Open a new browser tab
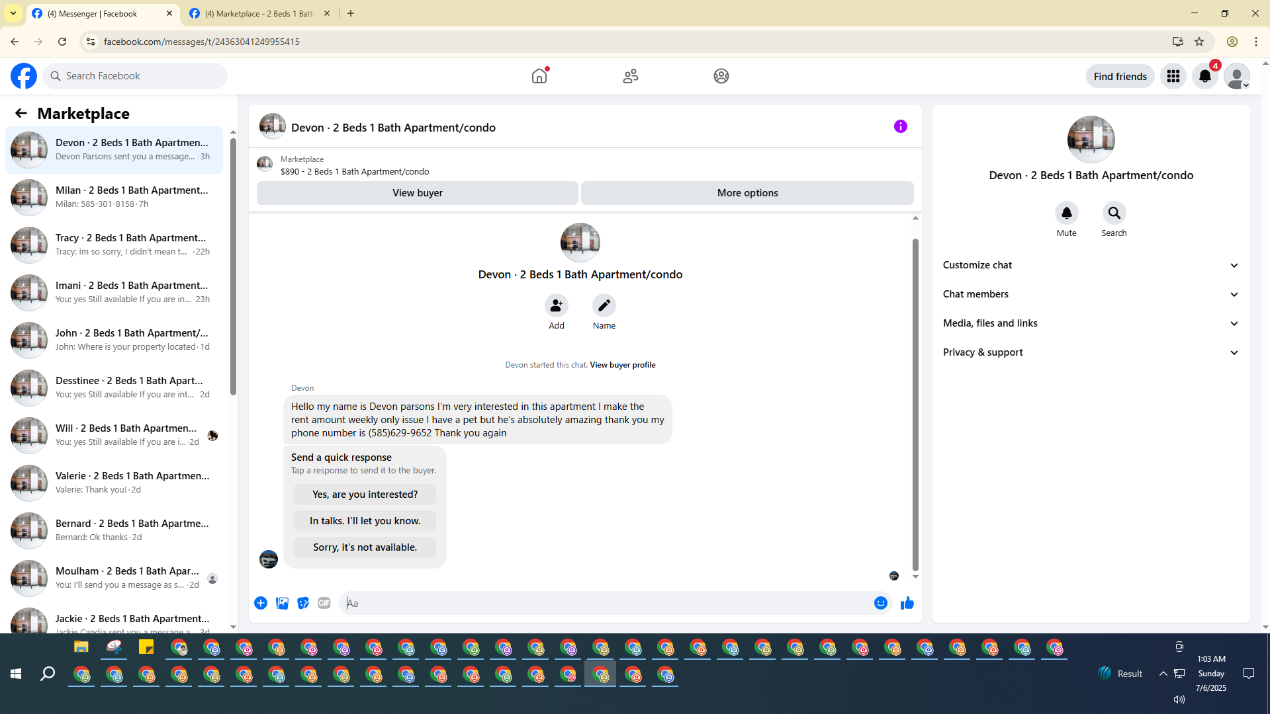The image size is (1270, 714). (351, 13)
